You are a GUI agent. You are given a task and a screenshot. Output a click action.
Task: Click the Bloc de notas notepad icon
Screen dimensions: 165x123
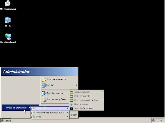coord(71,104)
